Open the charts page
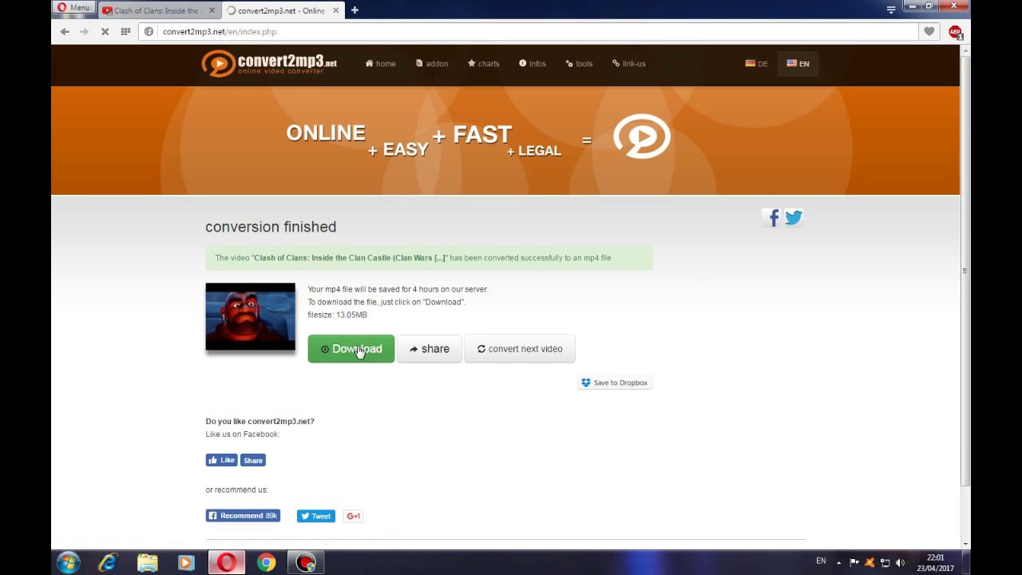The width and height of the screenshot is (1022, 575). [x=484, y=64]
